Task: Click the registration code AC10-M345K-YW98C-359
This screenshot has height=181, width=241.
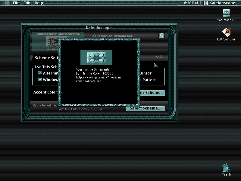Action: 80,109
